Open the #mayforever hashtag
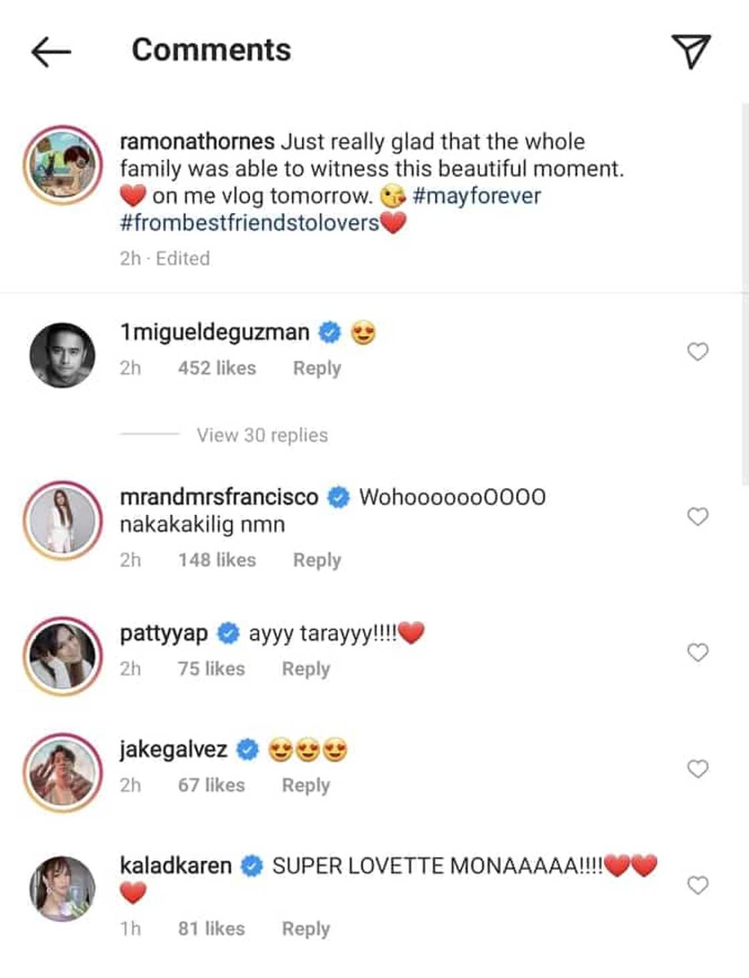The image size is (749, 978). click(476, 196)
